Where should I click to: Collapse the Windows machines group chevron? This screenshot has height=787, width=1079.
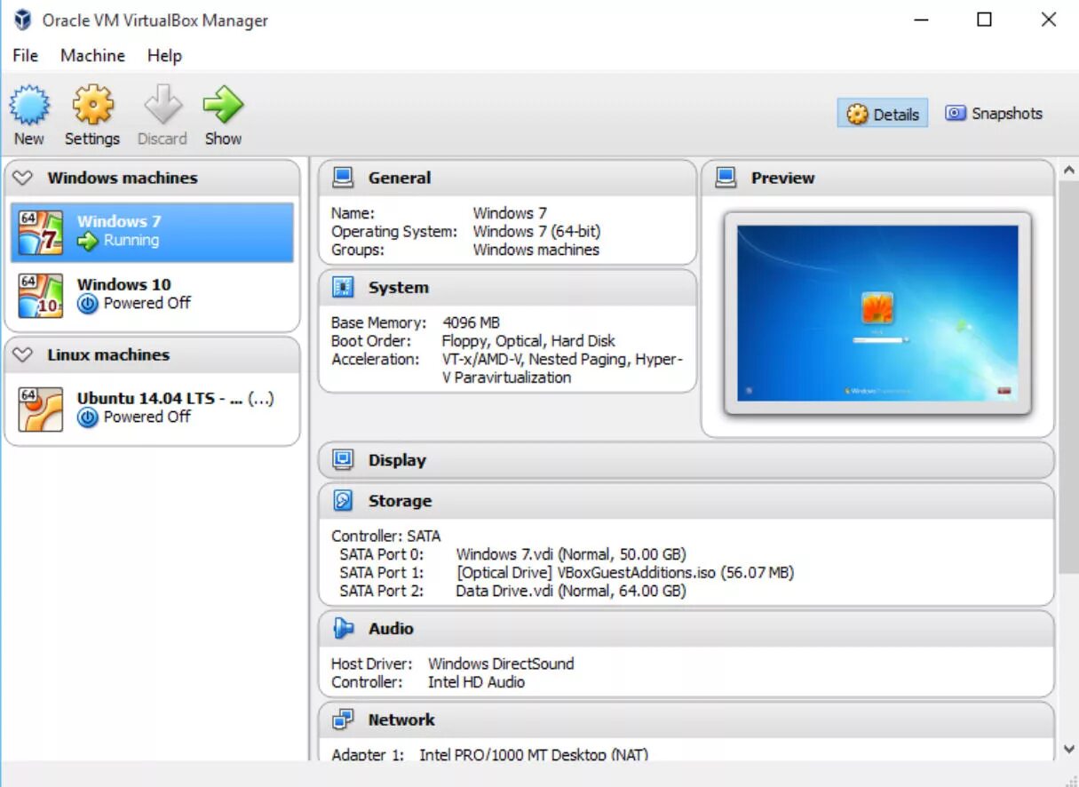click(x=24, y=179)
